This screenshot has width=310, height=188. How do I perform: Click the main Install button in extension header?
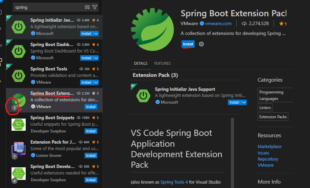188,44
